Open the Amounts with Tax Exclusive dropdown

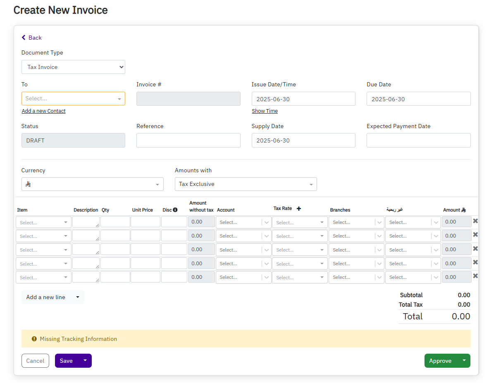pos(246,184)
